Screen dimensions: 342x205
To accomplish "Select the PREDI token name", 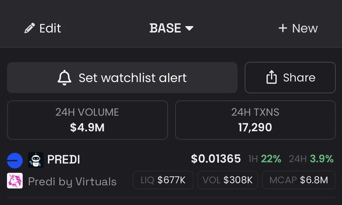I will [x=64, y=159].
